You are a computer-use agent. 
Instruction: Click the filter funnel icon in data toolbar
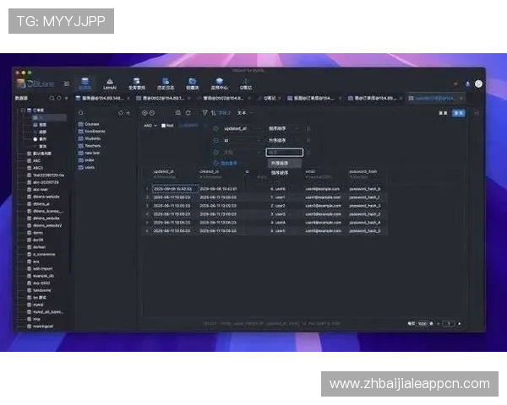point(204,112)
